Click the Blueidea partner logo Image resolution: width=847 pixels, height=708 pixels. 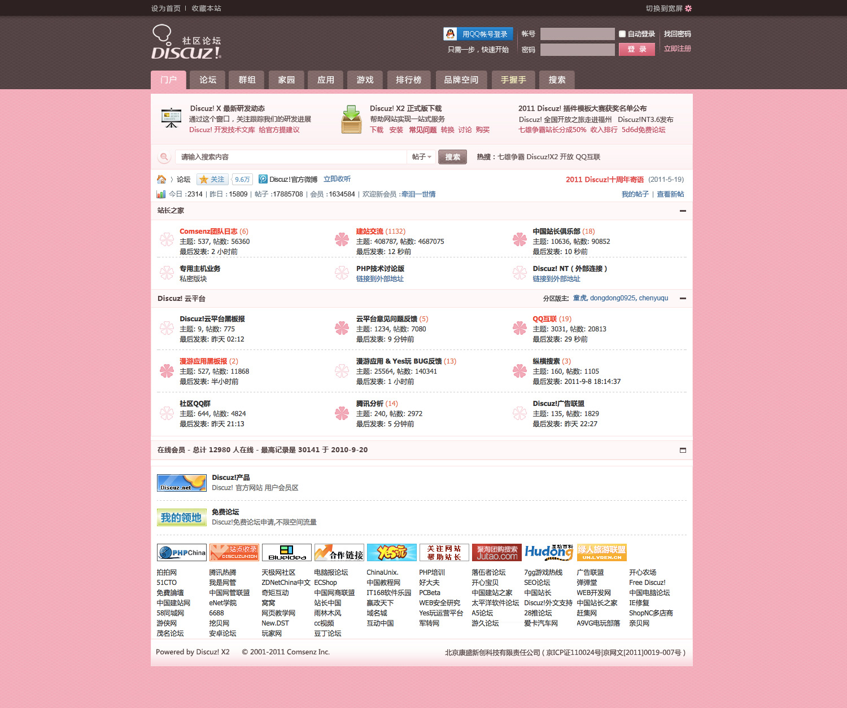(287, 553)
